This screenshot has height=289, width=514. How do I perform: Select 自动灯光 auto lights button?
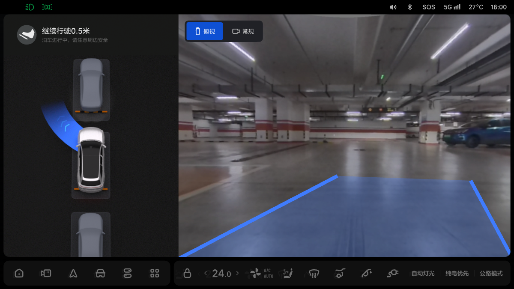tap(423, 273)
